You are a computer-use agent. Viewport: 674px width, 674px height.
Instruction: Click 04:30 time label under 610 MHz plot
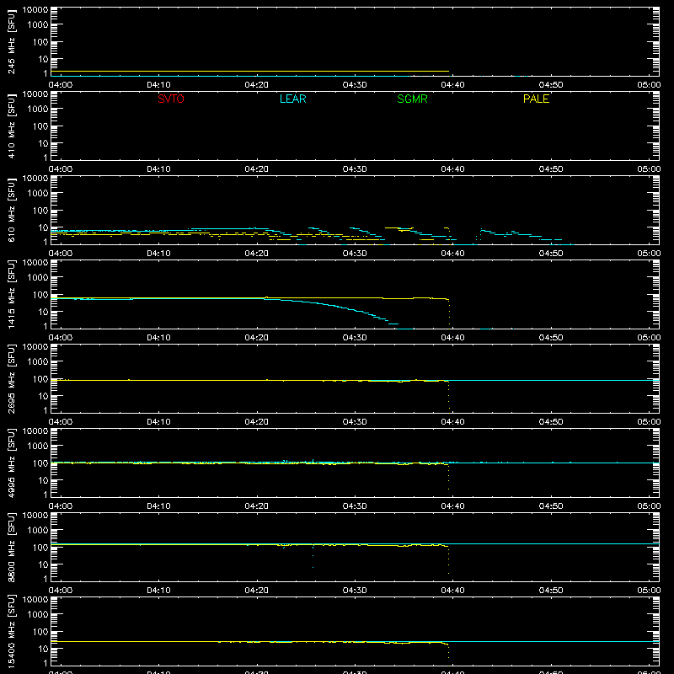coord(355,254)
